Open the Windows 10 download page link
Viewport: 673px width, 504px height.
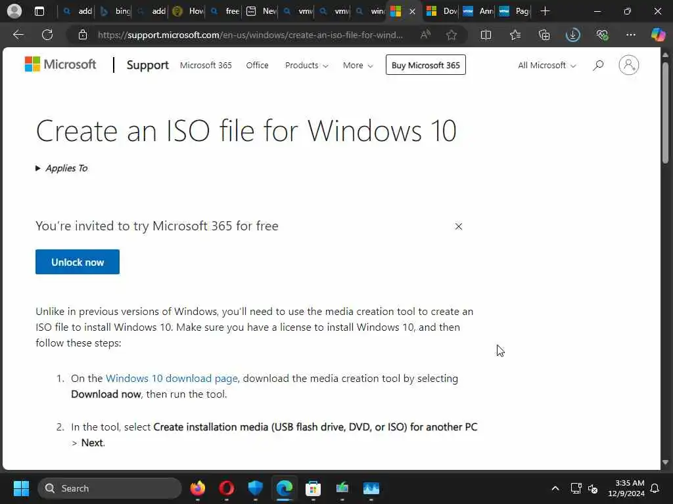click(x=172, y=379)
